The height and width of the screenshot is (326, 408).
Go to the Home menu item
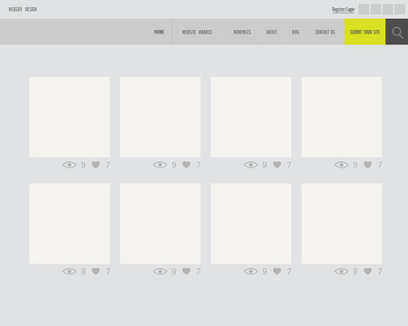[x=159, y=32]
